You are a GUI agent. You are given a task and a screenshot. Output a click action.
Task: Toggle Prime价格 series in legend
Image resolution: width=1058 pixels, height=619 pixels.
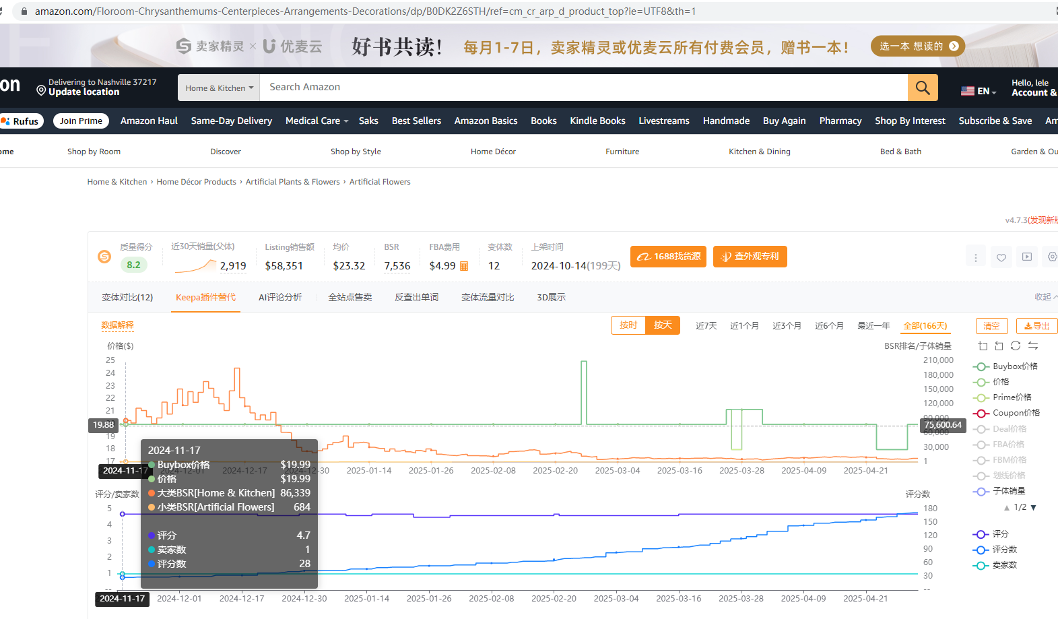(x=1003, y=397)
